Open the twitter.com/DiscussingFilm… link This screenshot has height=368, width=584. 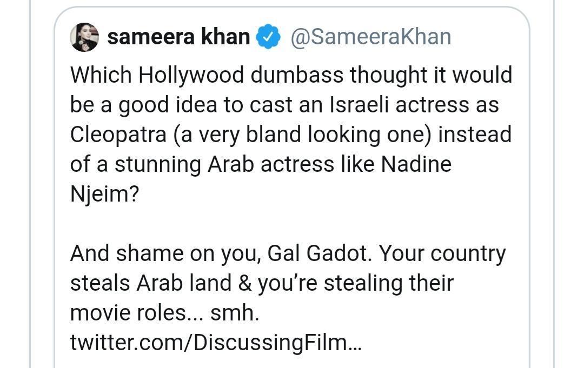pyautogui.click(x=216, y=343)
